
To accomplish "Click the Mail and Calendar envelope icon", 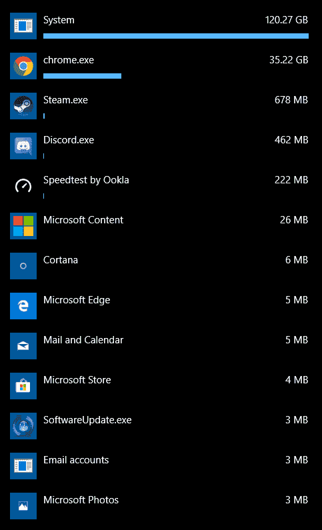I will point(23,346).
